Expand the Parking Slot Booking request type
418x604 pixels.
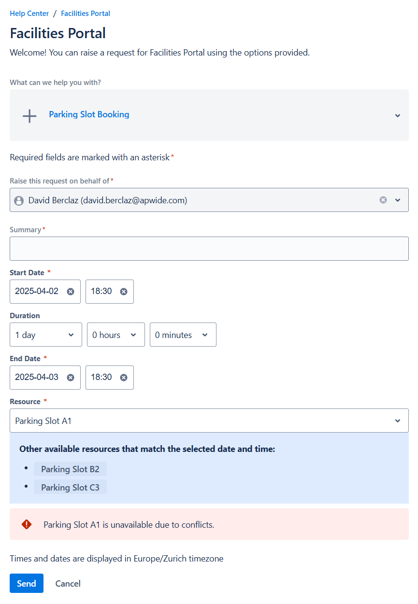coord(398,115)
